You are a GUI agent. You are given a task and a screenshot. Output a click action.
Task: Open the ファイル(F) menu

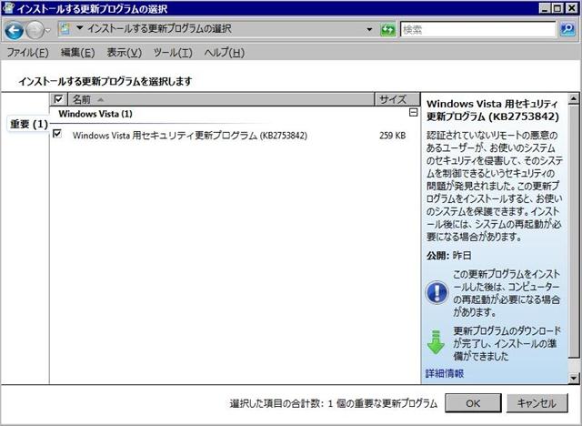(x=28, y=53)
